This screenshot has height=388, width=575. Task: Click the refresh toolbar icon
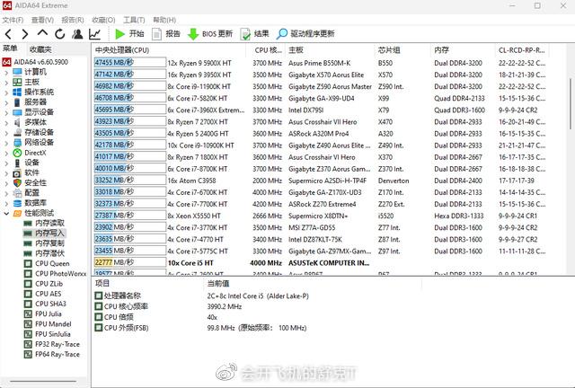click(60, 34)
